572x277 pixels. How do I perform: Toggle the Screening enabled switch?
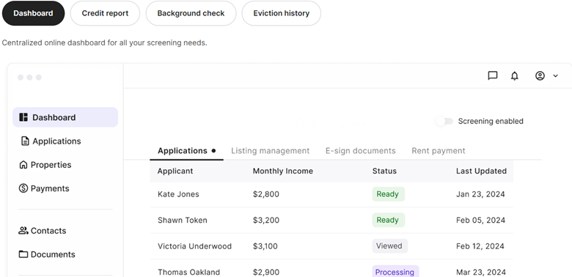point(444,122)
